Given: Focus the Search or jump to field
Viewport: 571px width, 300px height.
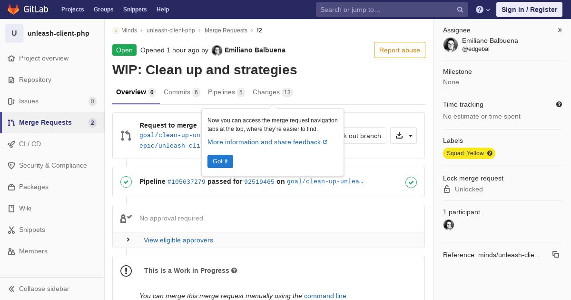Looking at the screenshot, I should (x=385, y=10).
